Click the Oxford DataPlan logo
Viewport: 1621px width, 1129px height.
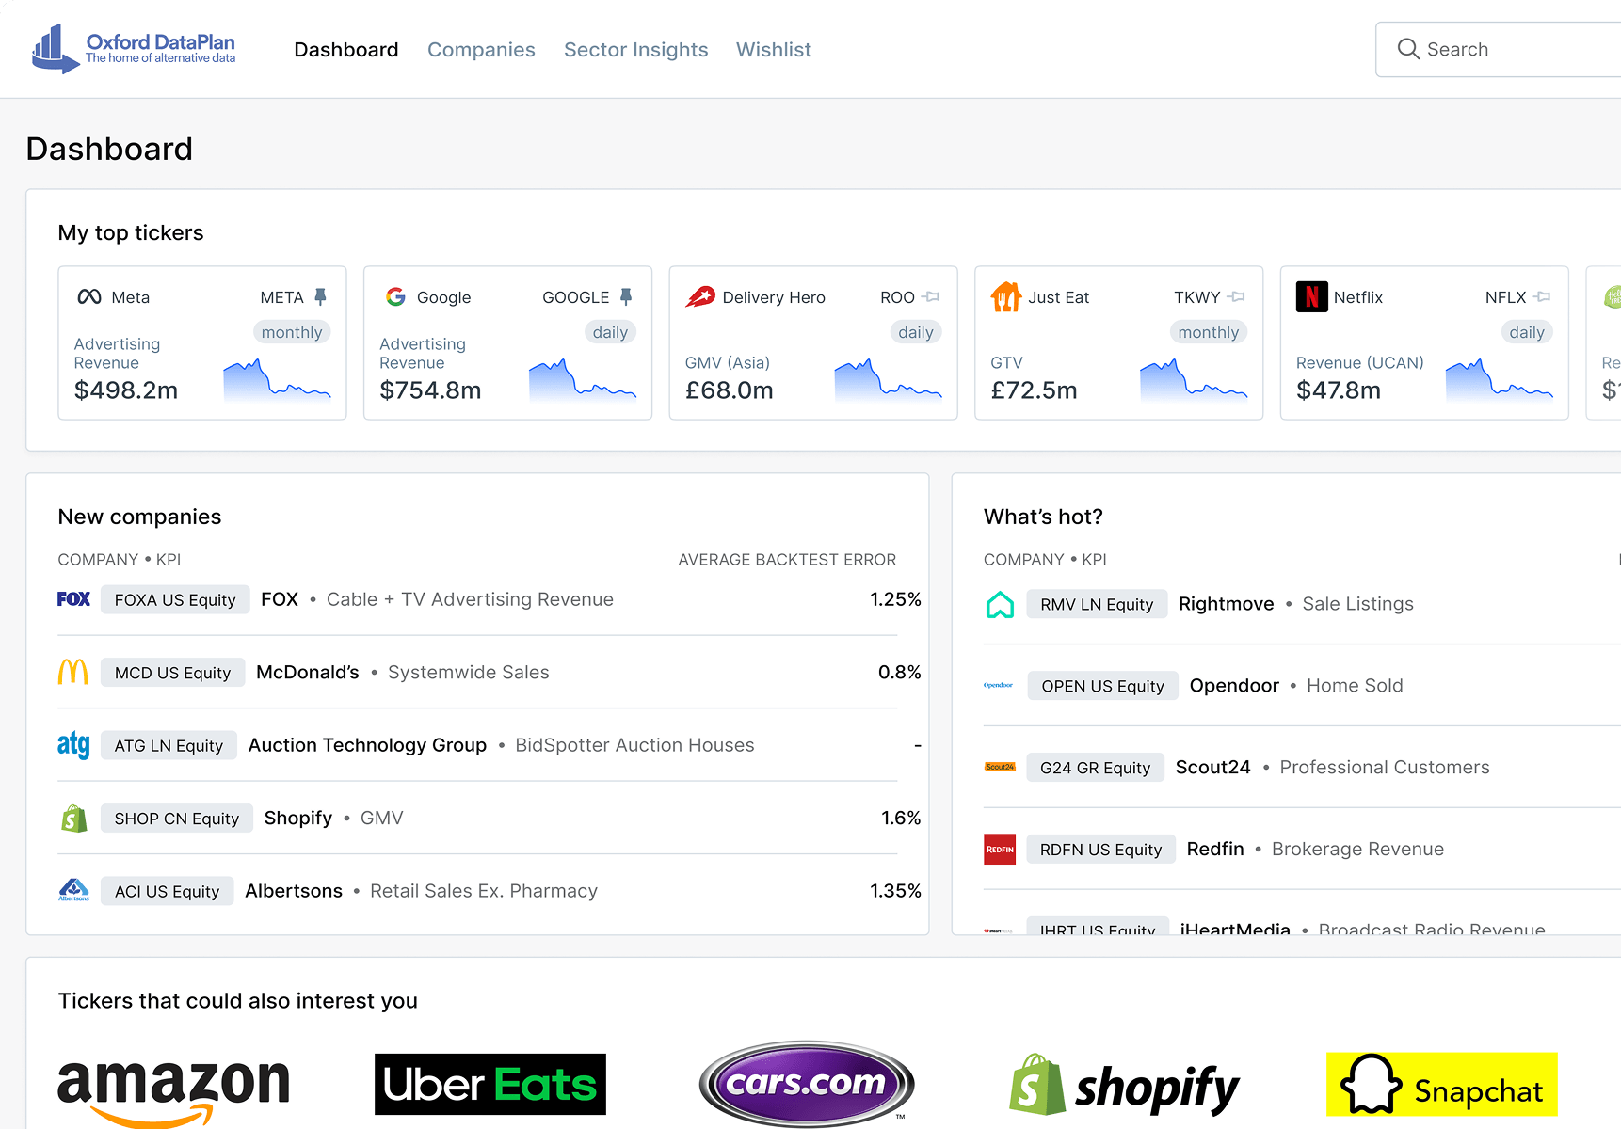(x=133, y=49)
